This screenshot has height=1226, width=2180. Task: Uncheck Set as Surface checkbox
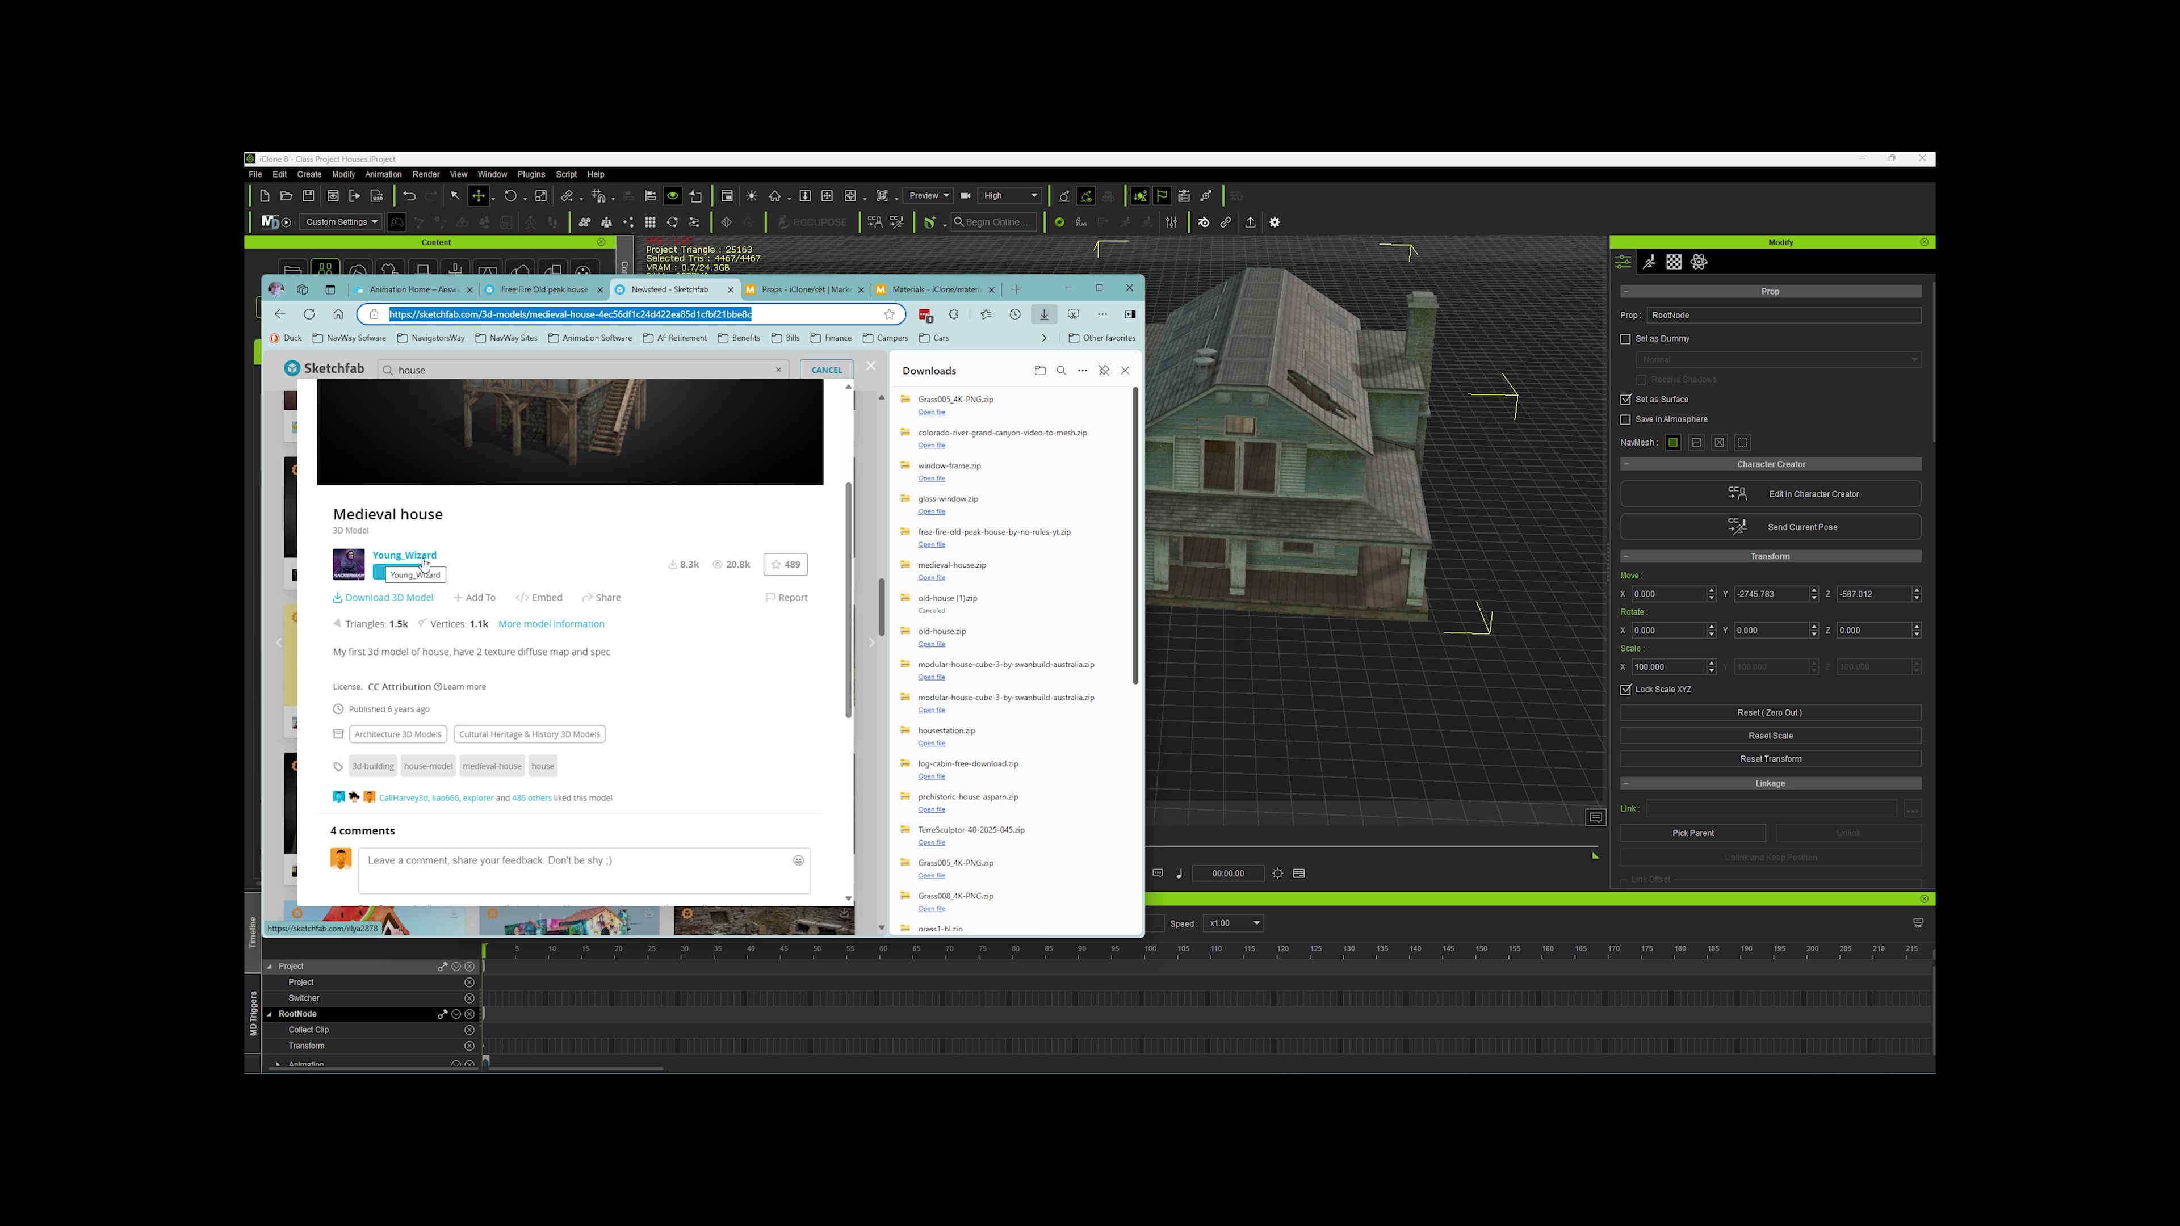(1626, 400)
